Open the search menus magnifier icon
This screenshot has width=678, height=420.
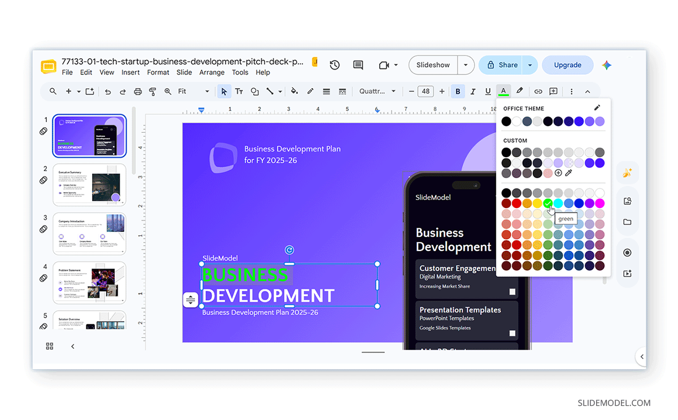[x=53, y=91]
